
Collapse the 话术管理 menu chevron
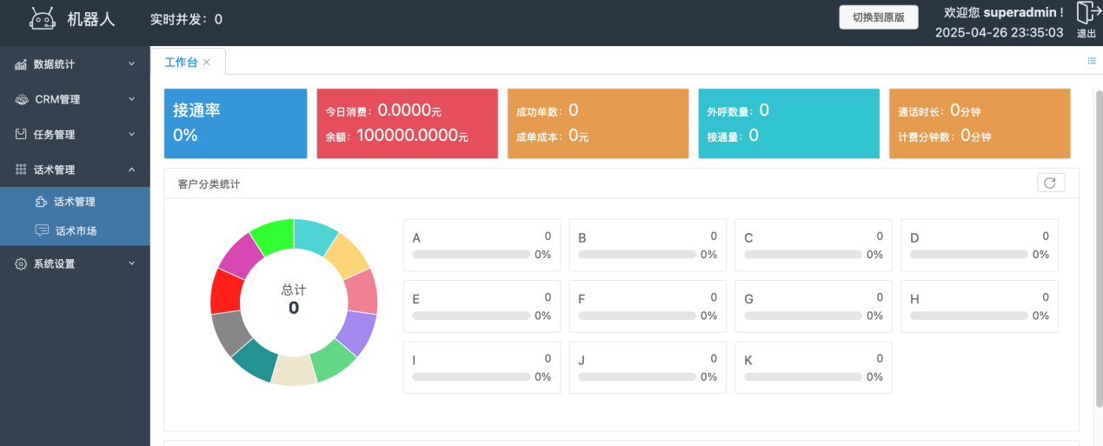132,170
